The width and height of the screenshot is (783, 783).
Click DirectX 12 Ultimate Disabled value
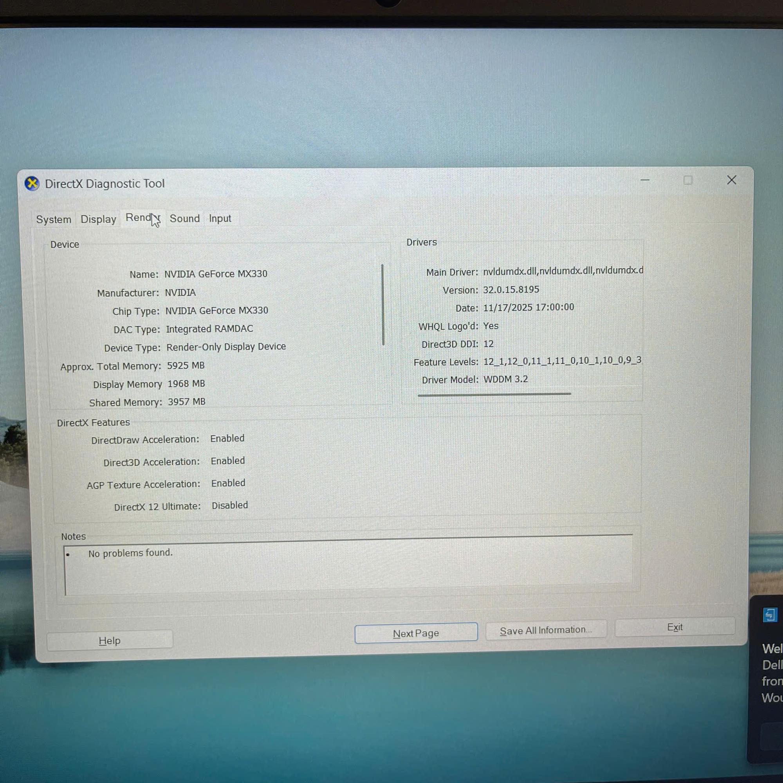point(230,505)
